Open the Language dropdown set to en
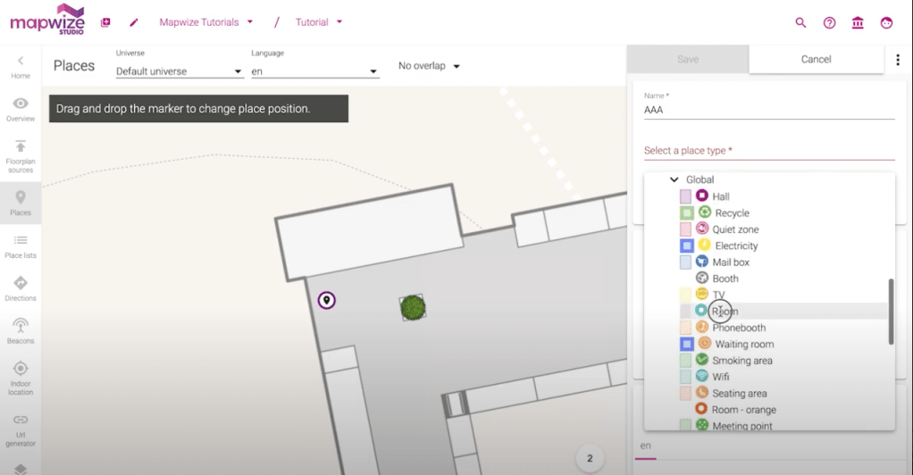 click(314, 71)
